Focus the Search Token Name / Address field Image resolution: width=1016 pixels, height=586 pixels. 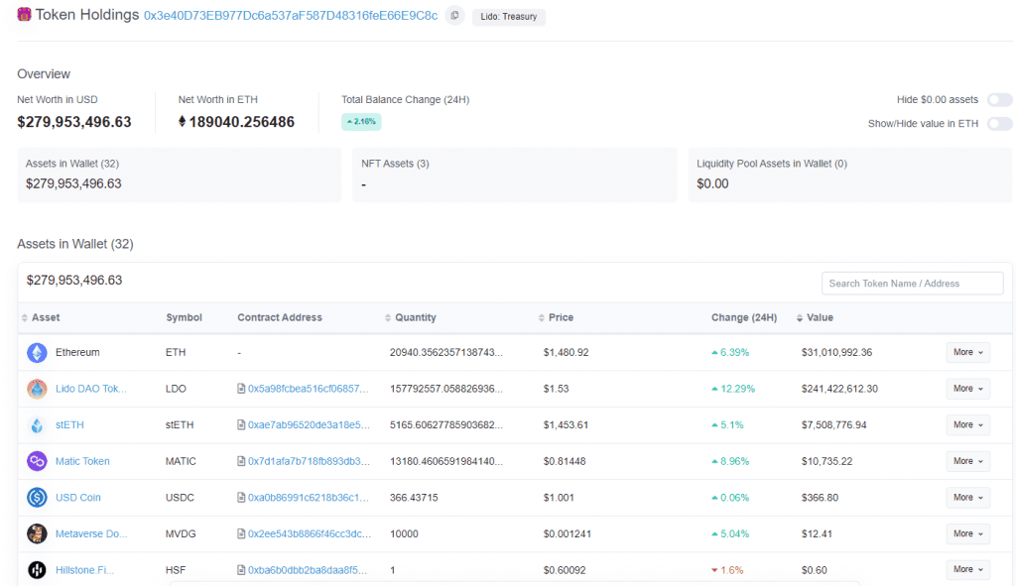tap(913, 284)
